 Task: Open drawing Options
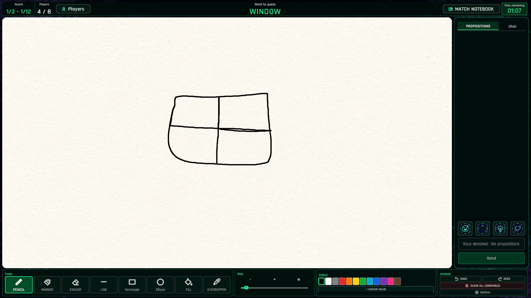[x=482, y=292]
